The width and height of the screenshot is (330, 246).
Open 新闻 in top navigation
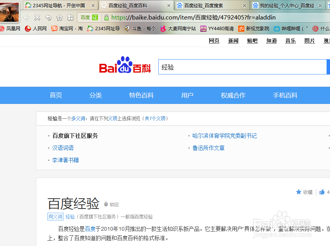coord(233,40)
